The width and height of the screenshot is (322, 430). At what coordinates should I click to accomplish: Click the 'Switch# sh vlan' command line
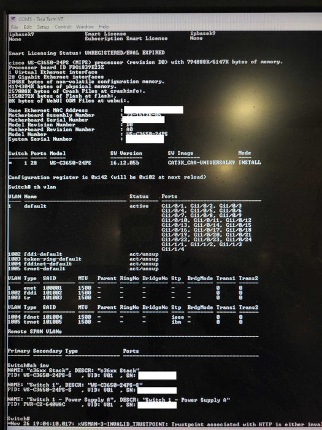32,187
